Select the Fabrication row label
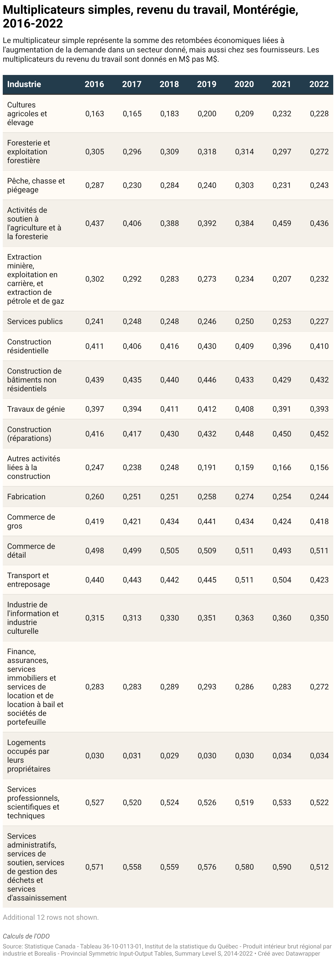Screen dimensions: 336x960 pos(26,497)
